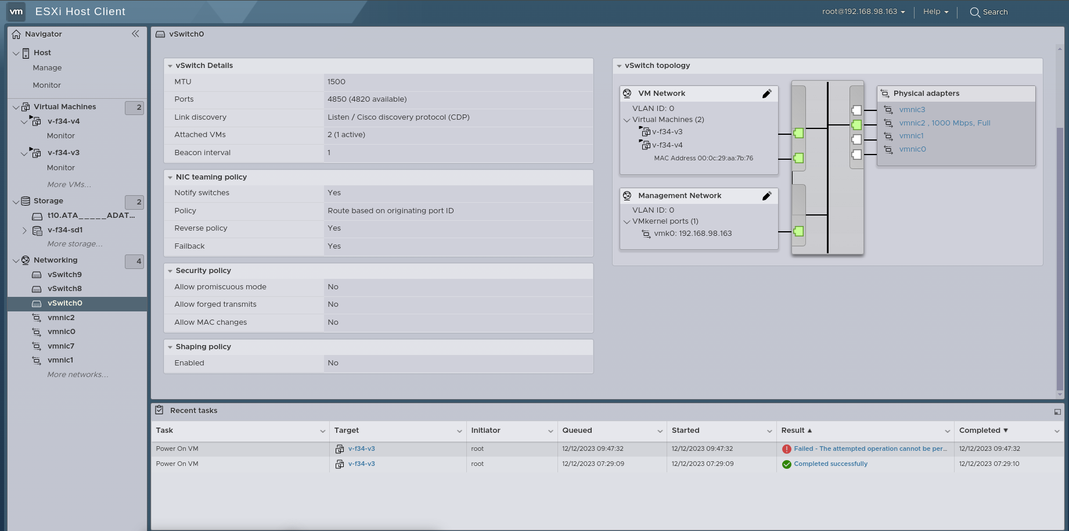
Task: Collapse the Navigator panel with double-chevron icon
Action: click(x=135, y=34)
